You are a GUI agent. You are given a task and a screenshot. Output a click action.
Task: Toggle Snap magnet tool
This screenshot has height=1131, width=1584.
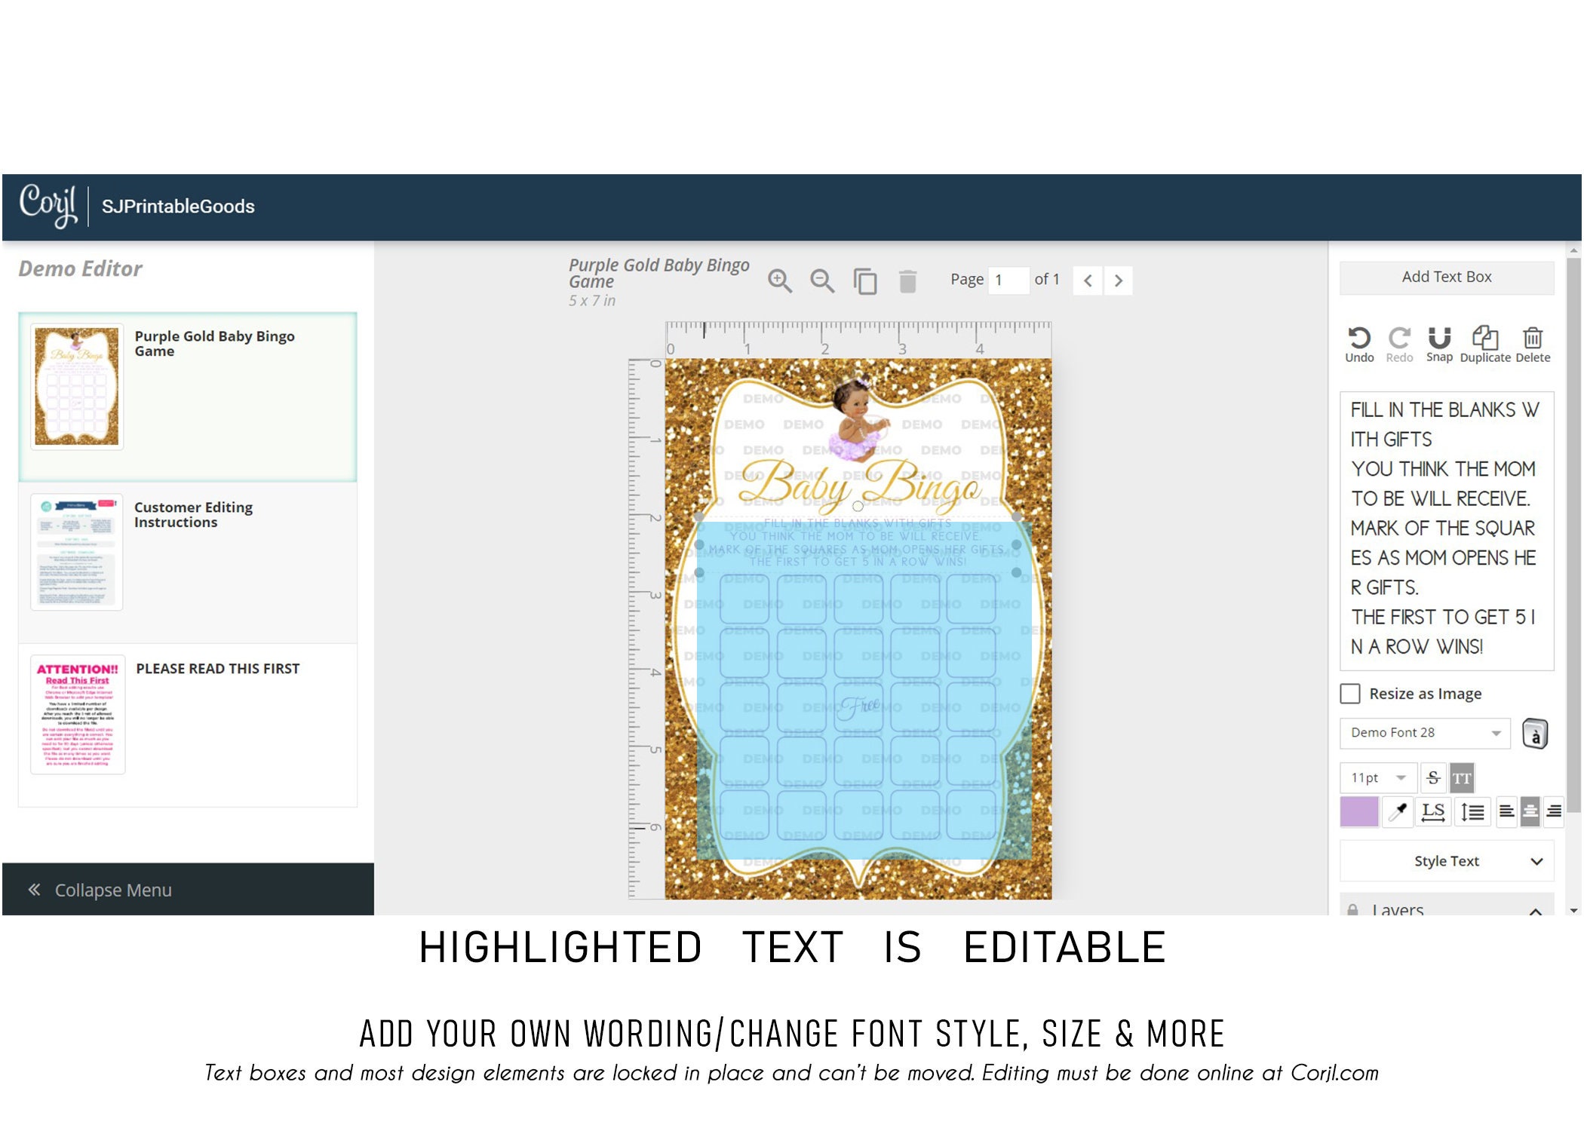tap(1439, 345)
